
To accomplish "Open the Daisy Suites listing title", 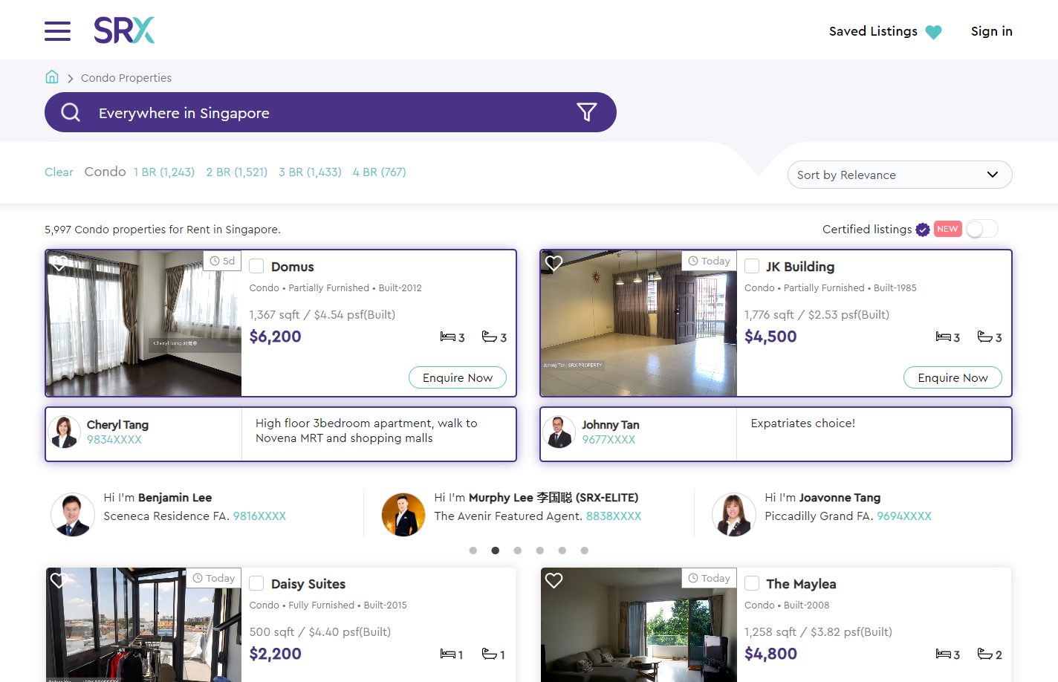I will coord(308,584).
